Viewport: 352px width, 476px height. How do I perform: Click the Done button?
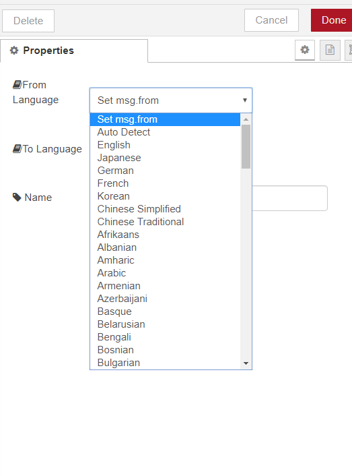tap(332, 20)
